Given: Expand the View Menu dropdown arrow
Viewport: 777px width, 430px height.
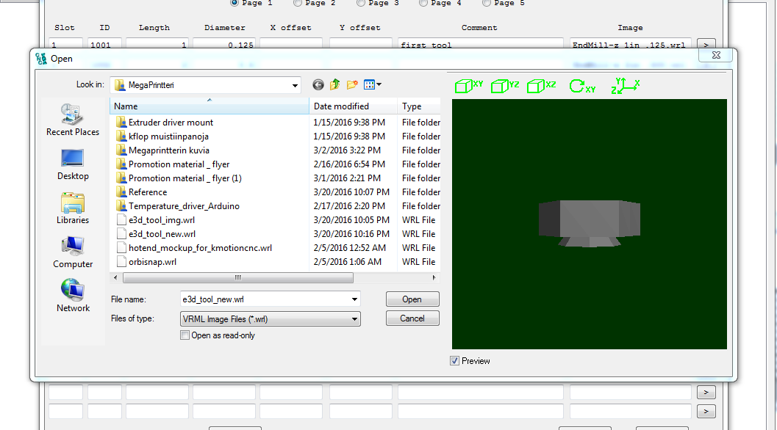Looking at the screenshot, I should (x=379, y=85).
